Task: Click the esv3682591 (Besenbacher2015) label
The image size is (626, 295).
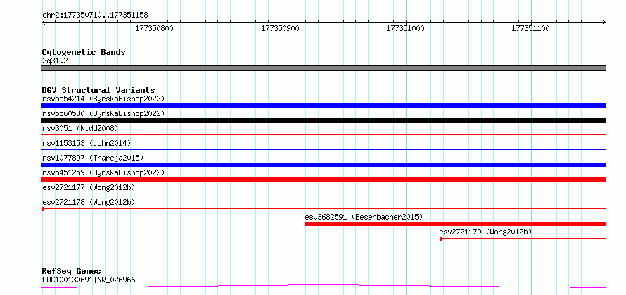Action: pos(364,217)
